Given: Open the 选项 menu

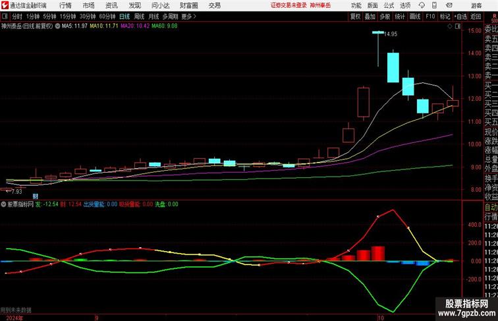Looking at the screenshot, I should (x=405, y=5).
